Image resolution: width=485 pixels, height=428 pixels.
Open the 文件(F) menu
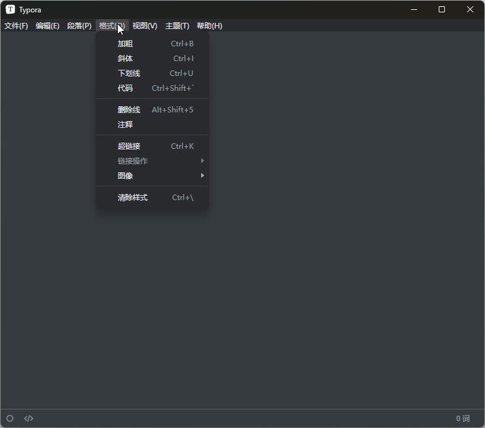[x=16, y=26]
